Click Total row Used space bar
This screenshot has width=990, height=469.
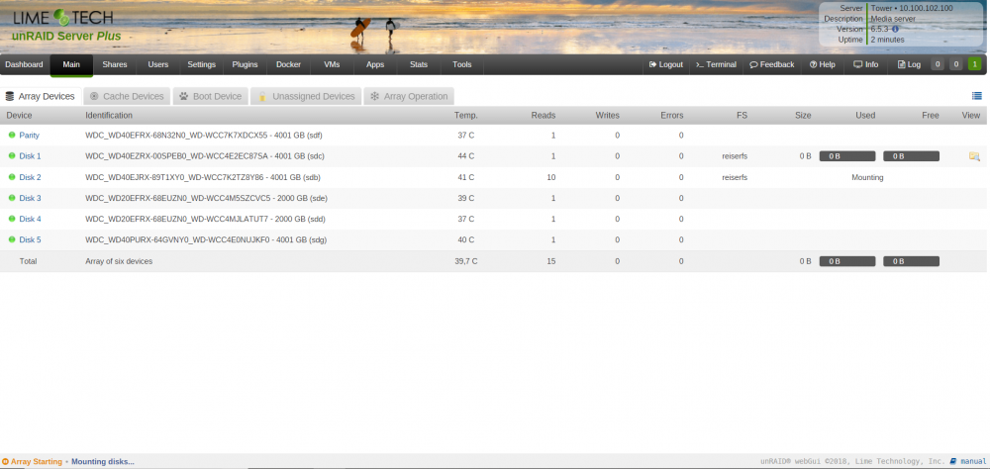click(x=847, y=261)
